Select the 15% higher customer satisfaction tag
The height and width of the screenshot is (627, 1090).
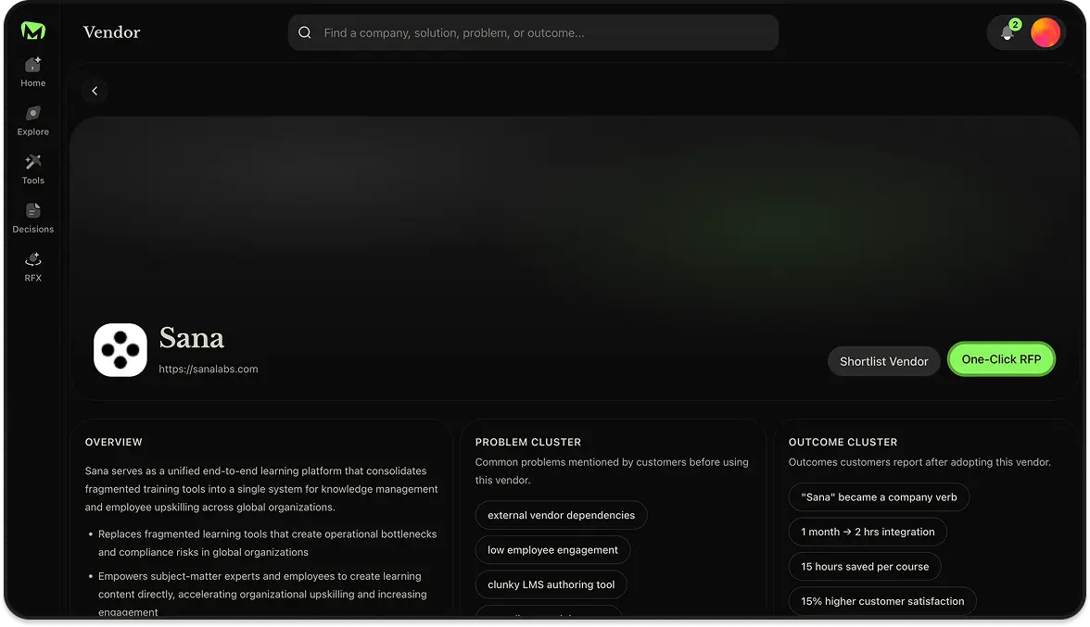(x=881, y=601)
